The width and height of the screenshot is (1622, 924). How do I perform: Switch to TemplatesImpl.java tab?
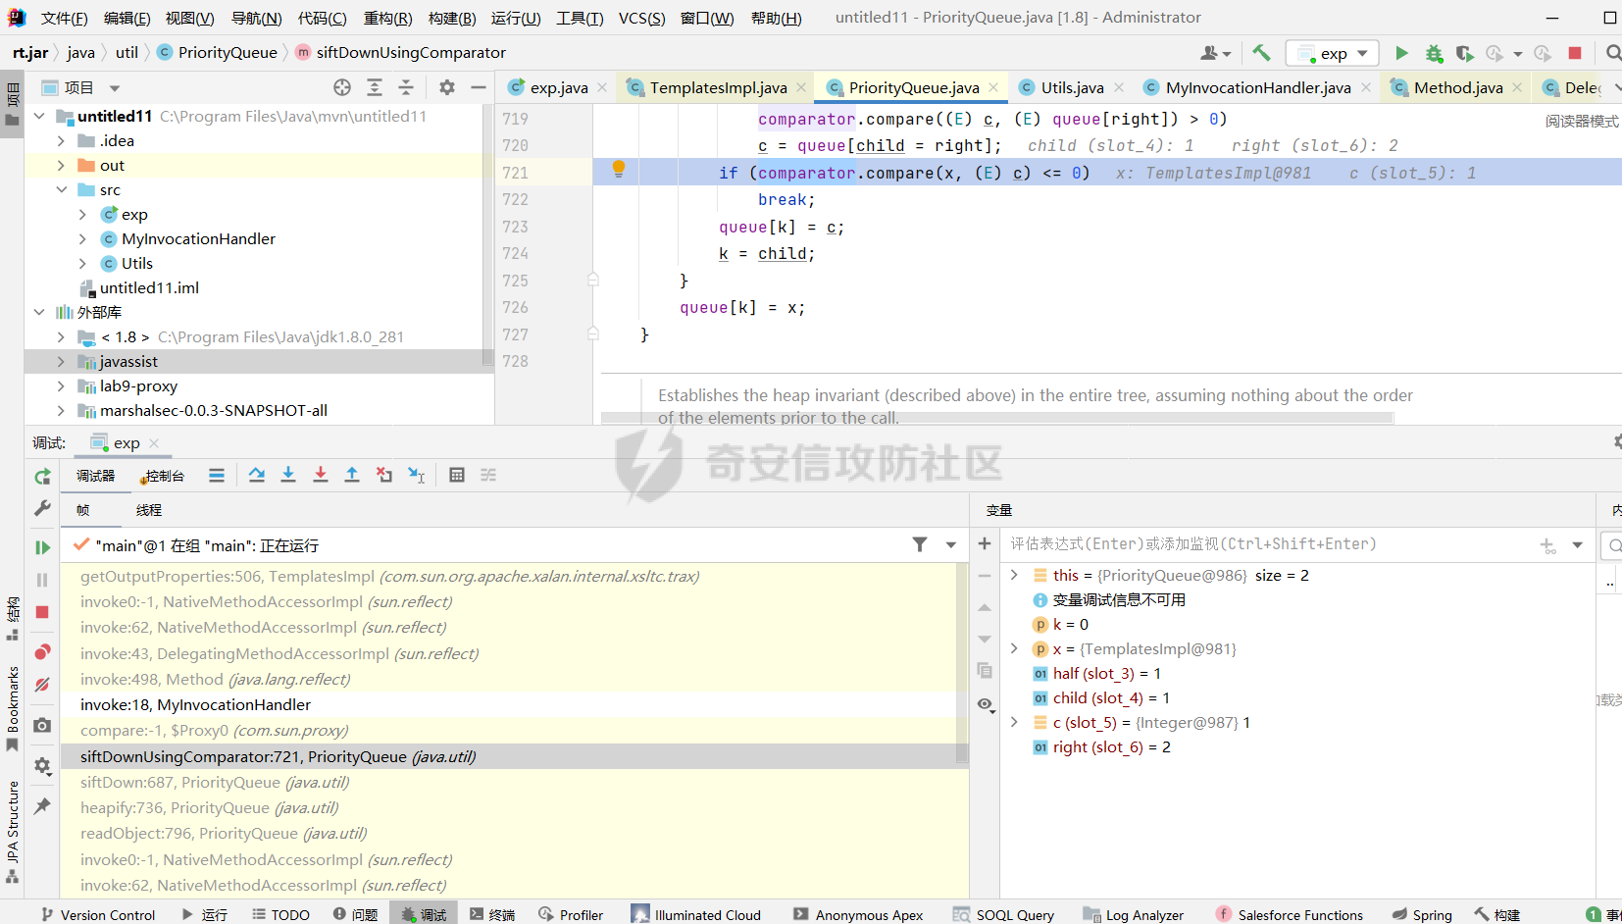[717, 87]
